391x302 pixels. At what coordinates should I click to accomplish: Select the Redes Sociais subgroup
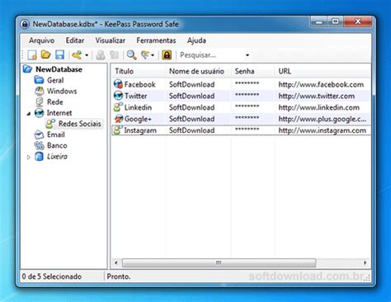pyautogui.click(x=80, y=124)
